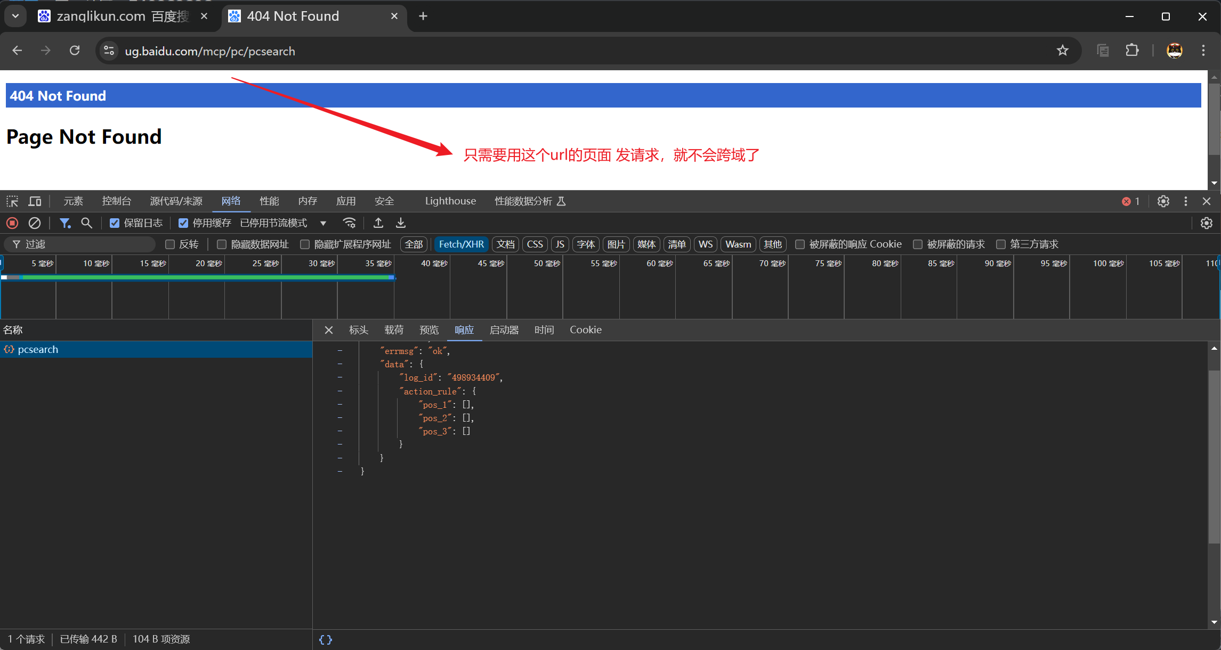This screenshot has height=650, width=1221.
Task: Clear the network log with the clear icon
Action: tap(35, 223)
